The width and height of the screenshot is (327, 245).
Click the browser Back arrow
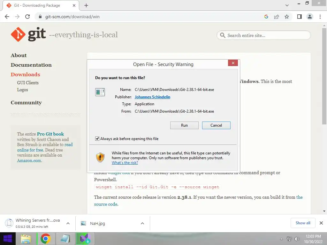click(7, 17)
